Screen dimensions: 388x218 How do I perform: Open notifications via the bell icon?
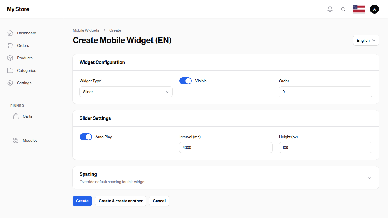coord(330,9)
